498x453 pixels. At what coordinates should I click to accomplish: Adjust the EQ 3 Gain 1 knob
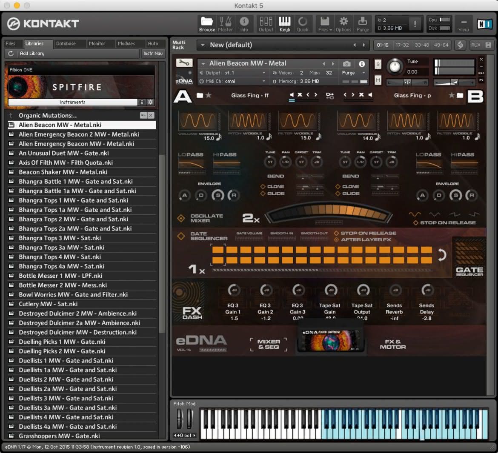(x=233, y=290)
